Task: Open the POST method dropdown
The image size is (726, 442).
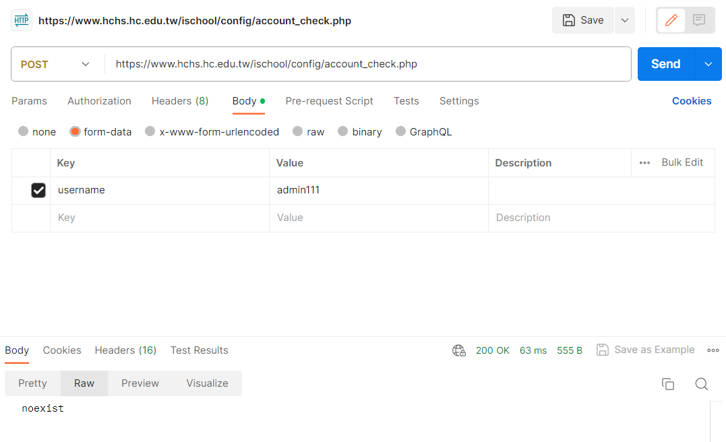Action: [55, 64]
